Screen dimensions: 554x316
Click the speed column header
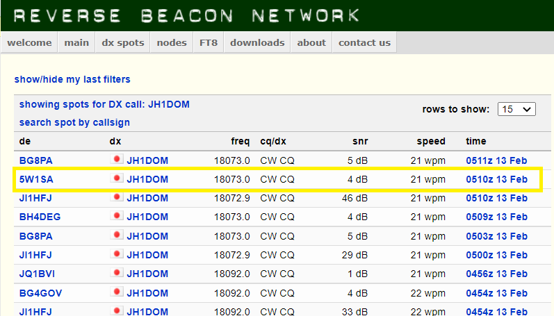[x=431, y=141]
